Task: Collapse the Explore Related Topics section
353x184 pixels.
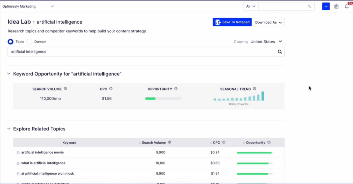Action: pos(9,129)
